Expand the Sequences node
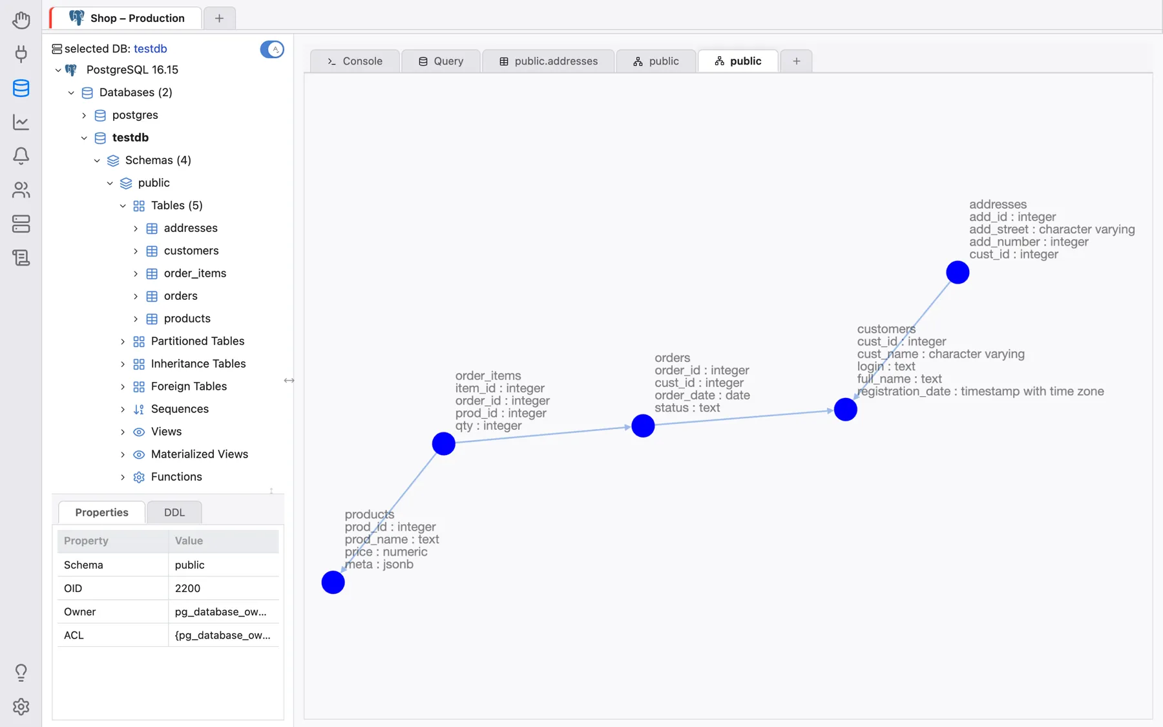 tap(123, 409)
